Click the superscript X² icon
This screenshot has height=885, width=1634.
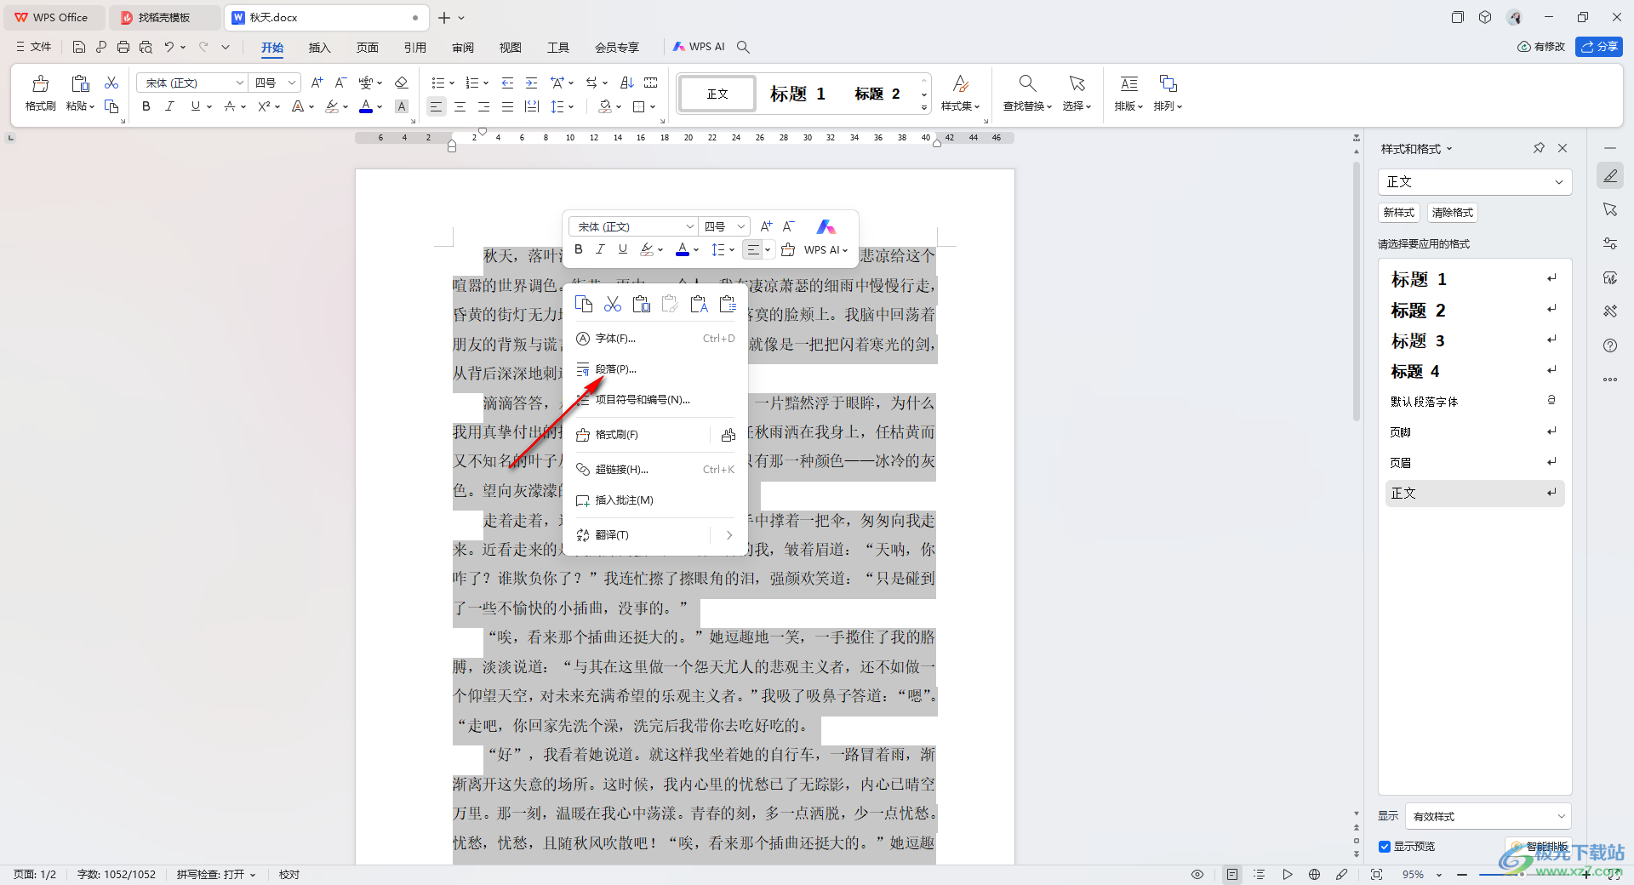pyautogui.click(x=264, y=106)
